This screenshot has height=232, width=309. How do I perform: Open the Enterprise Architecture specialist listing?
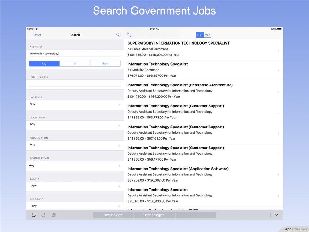203,92
